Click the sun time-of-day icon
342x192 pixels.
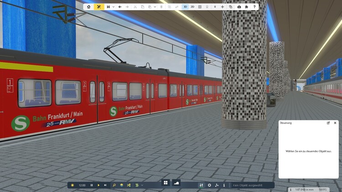(x=73, y=185)
